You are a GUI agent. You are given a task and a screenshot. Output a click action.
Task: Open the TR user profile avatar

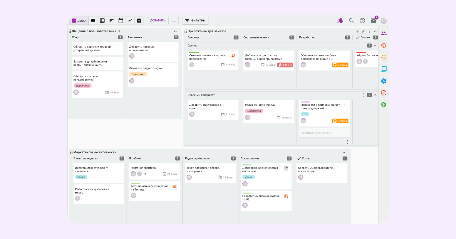point(383,21)
